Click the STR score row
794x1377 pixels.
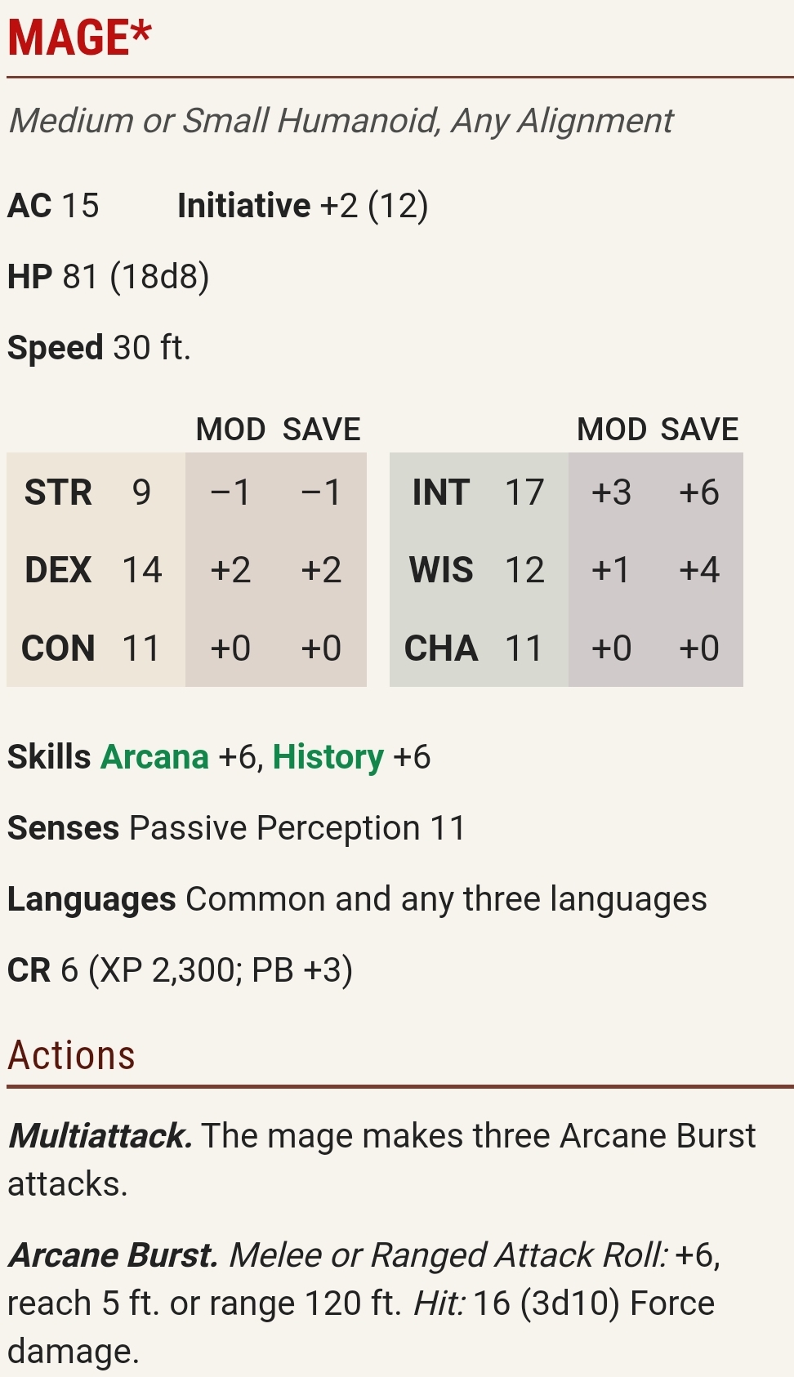(x=186, y=492)
